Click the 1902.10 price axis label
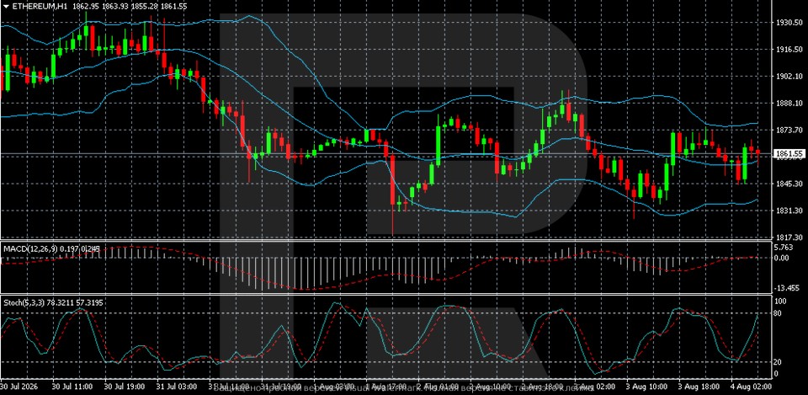 click(x=789, y=77)
